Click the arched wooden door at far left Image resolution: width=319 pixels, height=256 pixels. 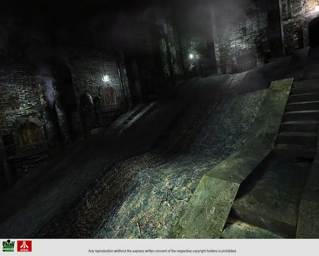tap(30, 134)
